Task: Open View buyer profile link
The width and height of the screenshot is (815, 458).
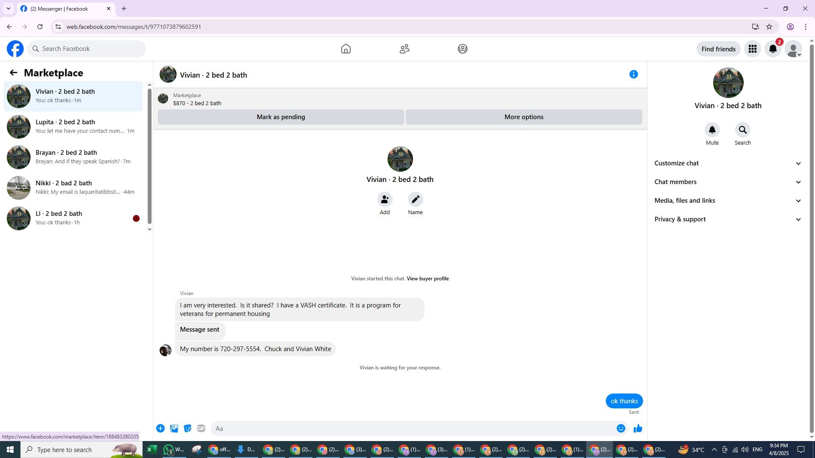Action: [427, 279]
